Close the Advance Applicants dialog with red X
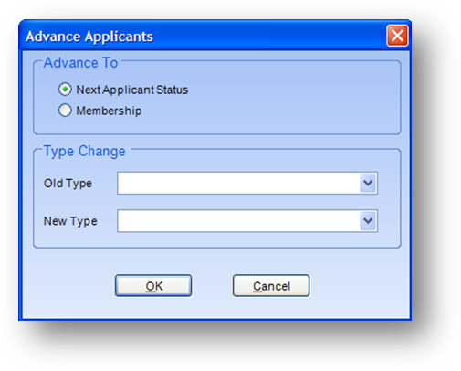This screenshot has width=461, height=371. 397,36
